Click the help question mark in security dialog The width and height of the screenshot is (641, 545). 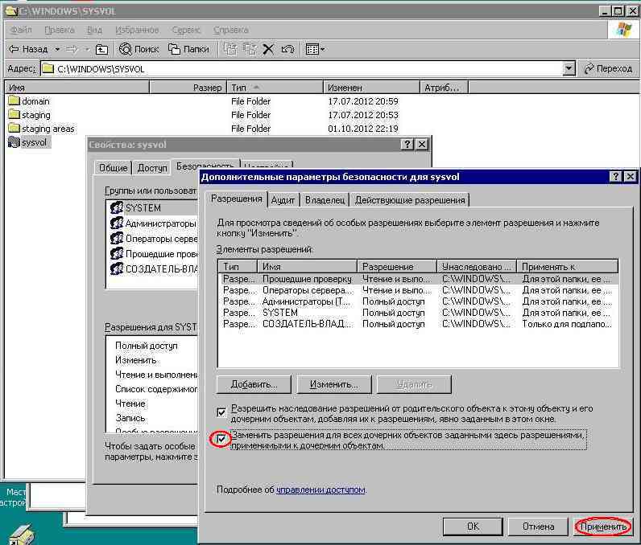coord(615,176)
